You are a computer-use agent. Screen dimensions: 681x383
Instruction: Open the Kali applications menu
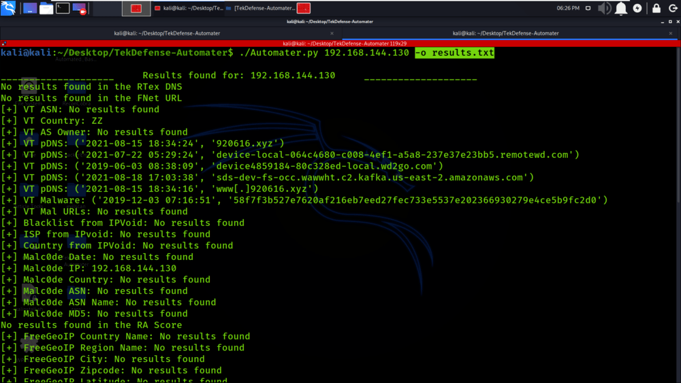click(9, 8)
